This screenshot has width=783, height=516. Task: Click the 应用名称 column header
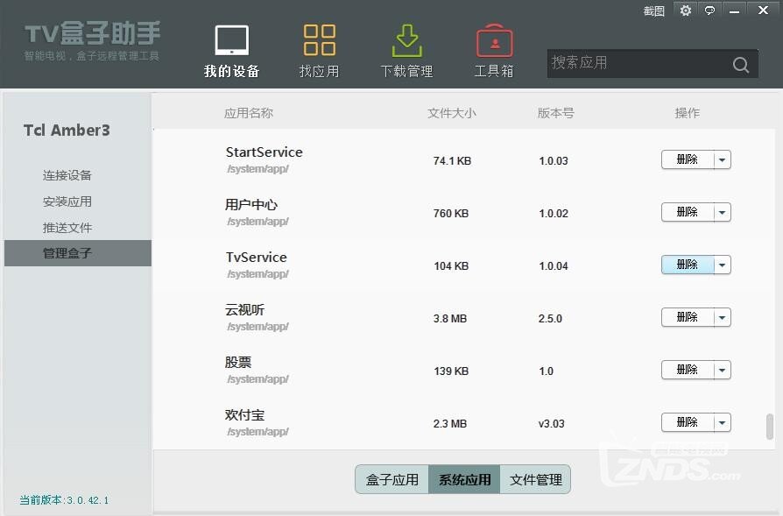[249, 113]
